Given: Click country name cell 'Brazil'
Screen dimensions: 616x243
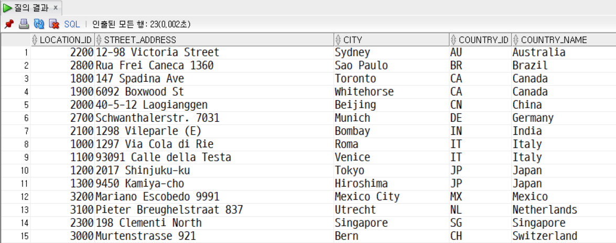Looking at the screenshot, I should 564,66.
